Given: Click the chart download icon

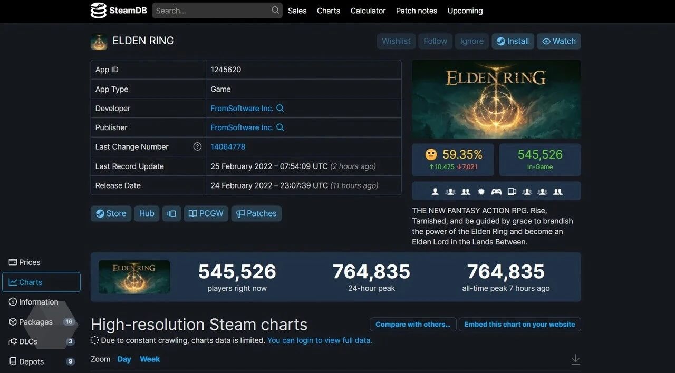Looking at the screenshot, I should tap(575, 359).
